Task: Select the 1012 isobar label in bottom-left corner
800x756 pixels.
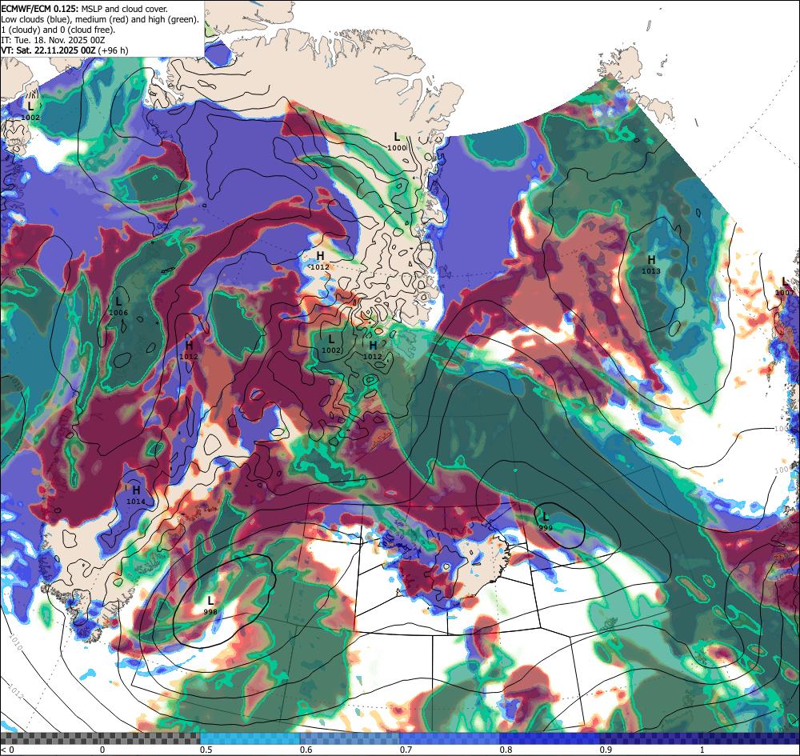Action: click(x=16, y=690)
